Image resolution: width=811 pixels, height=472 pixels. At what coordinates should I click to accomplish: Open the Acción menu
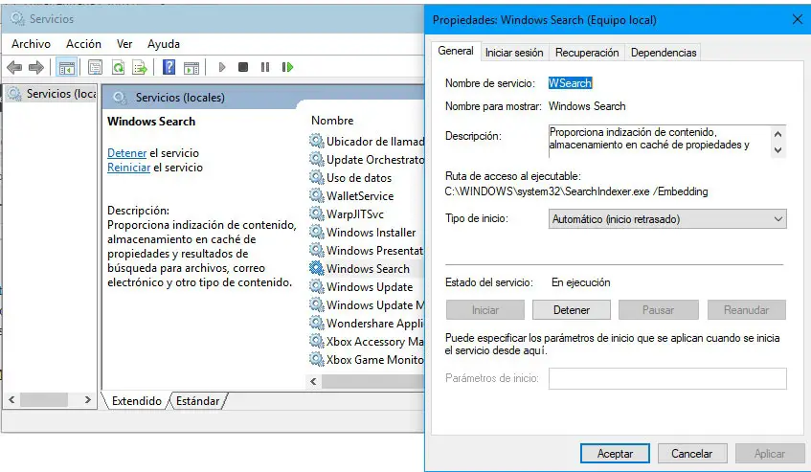pos(84,44)
